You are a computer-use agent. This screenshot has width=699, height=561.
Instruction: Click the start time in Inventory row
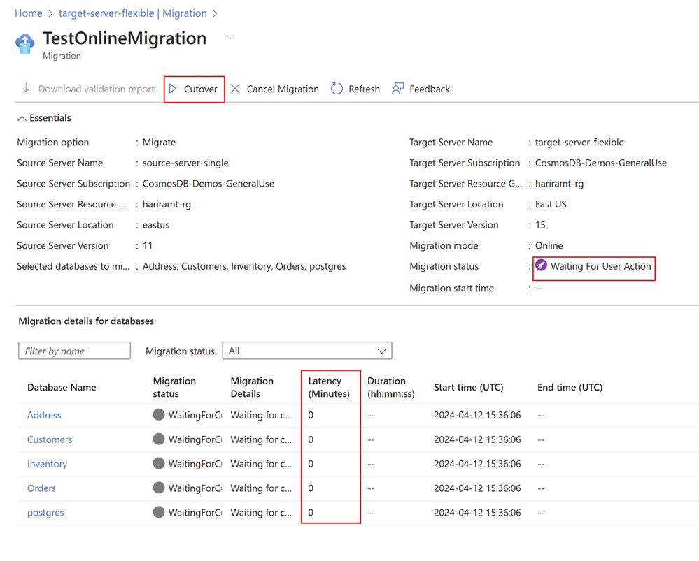(x=477, y=464)
